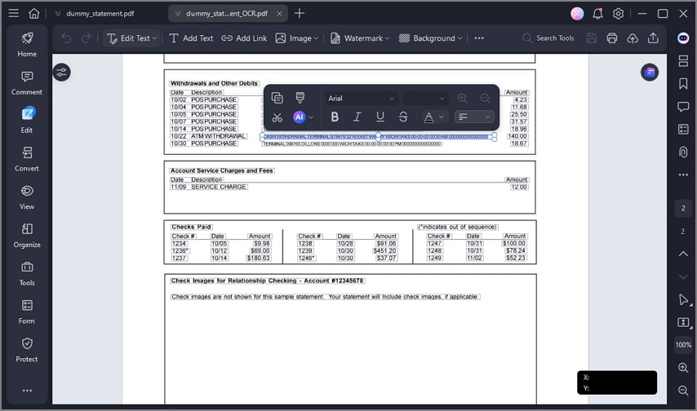Open the comments panel on right
This screenshot has height=411, width=697.
[684, 107]
